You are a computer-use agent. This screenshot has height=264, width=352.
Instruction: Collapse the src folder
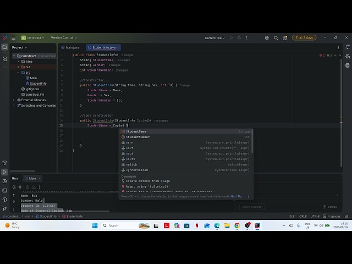[18, 73]
